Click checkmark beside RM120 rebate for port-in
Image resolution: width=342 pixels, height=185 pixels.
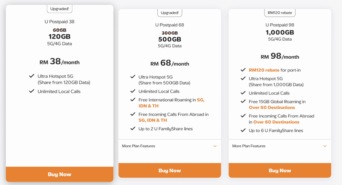coord(243,70)
